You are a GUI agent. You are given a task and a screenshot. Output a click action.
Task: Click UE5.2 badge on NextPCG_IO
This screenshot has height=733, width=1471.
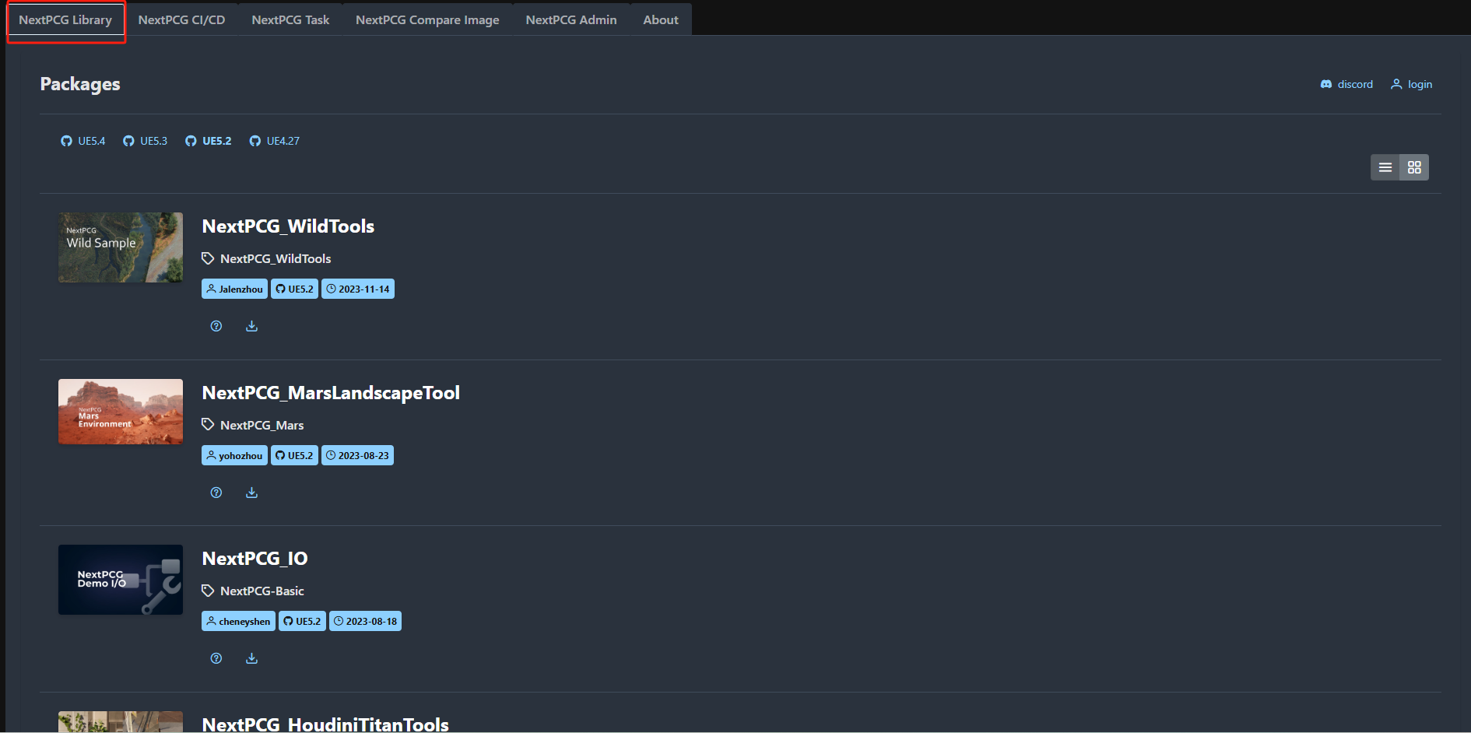click(302, 621)
